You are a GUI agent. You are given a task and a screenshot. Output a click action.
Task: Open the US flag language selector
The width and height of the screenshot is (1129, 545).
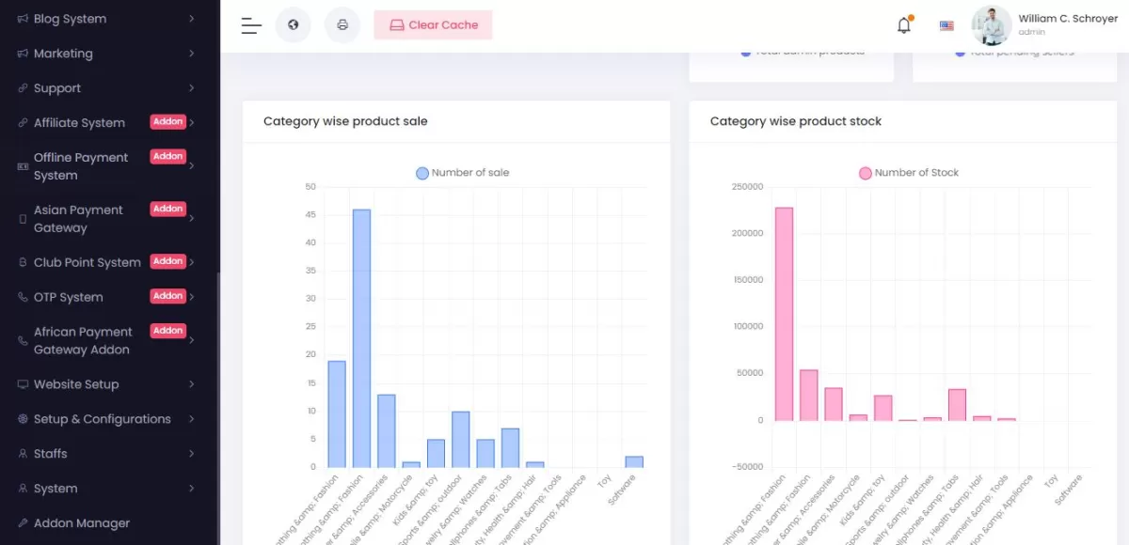tap(946, 26)
